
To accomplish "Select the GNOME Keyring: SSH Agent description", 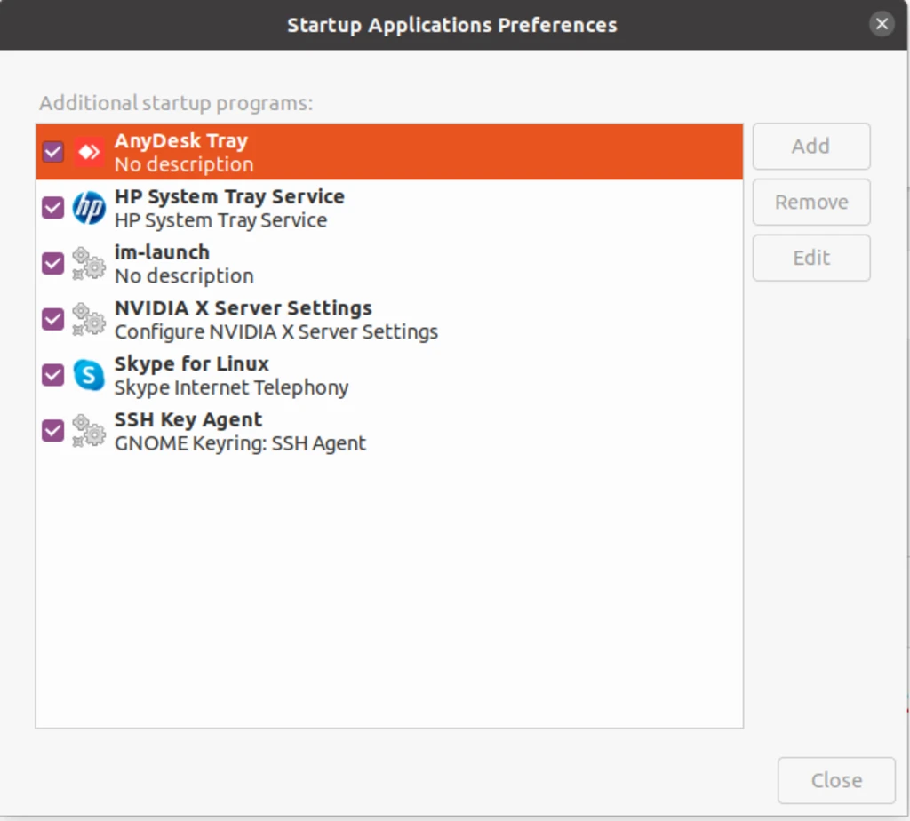I will (x=240, y=443).
